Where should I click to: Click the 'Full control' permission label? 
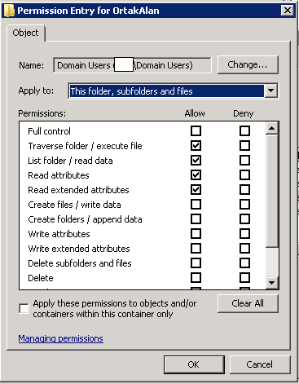point(49,131)
